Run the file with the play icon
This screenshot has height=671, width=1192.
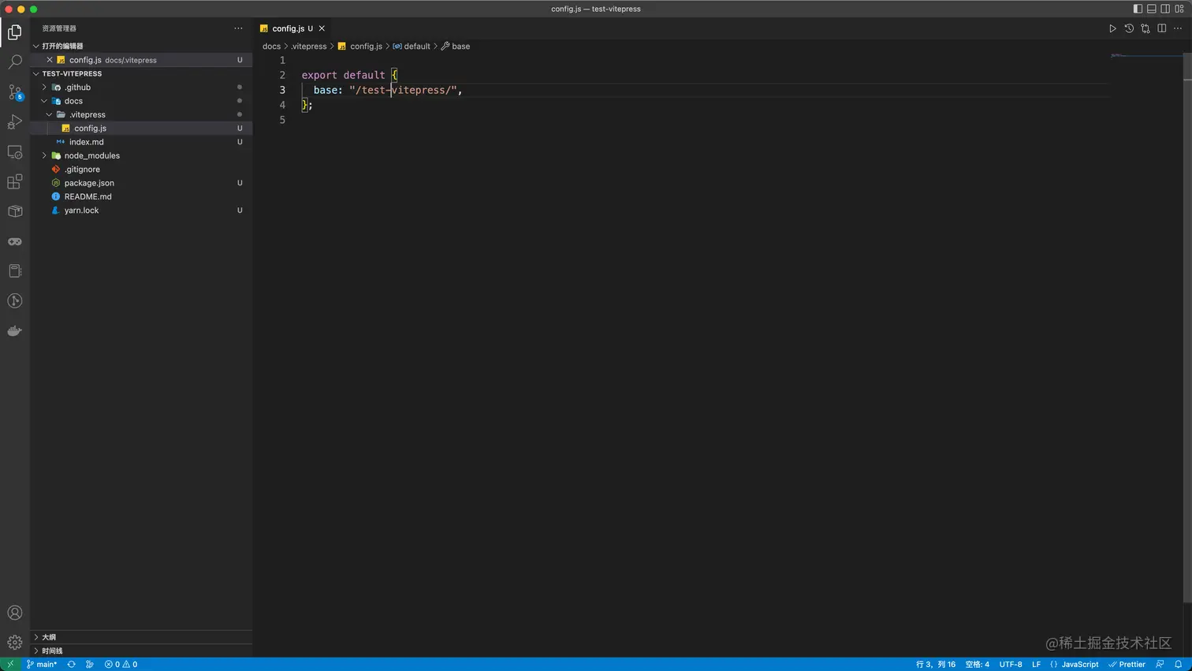tap(1112, 28)
